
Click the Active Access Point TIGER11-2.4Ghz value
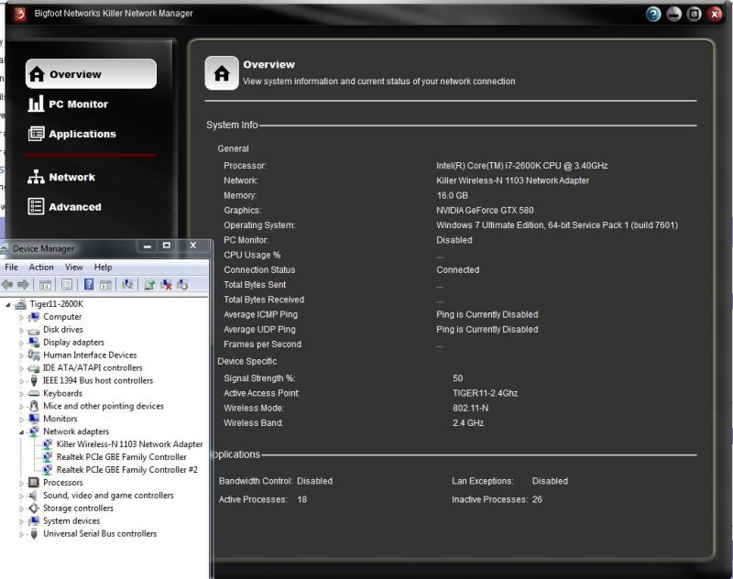486,393
